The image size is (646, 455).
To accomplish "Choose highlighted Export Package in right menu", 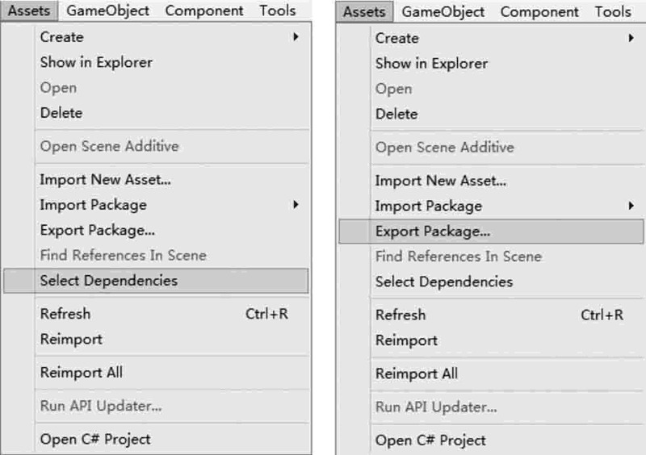I will tap(491, 232).
